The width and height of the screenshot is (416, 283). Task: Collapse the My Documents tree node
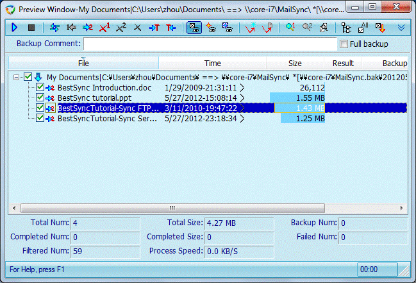(x=16, y=77)
